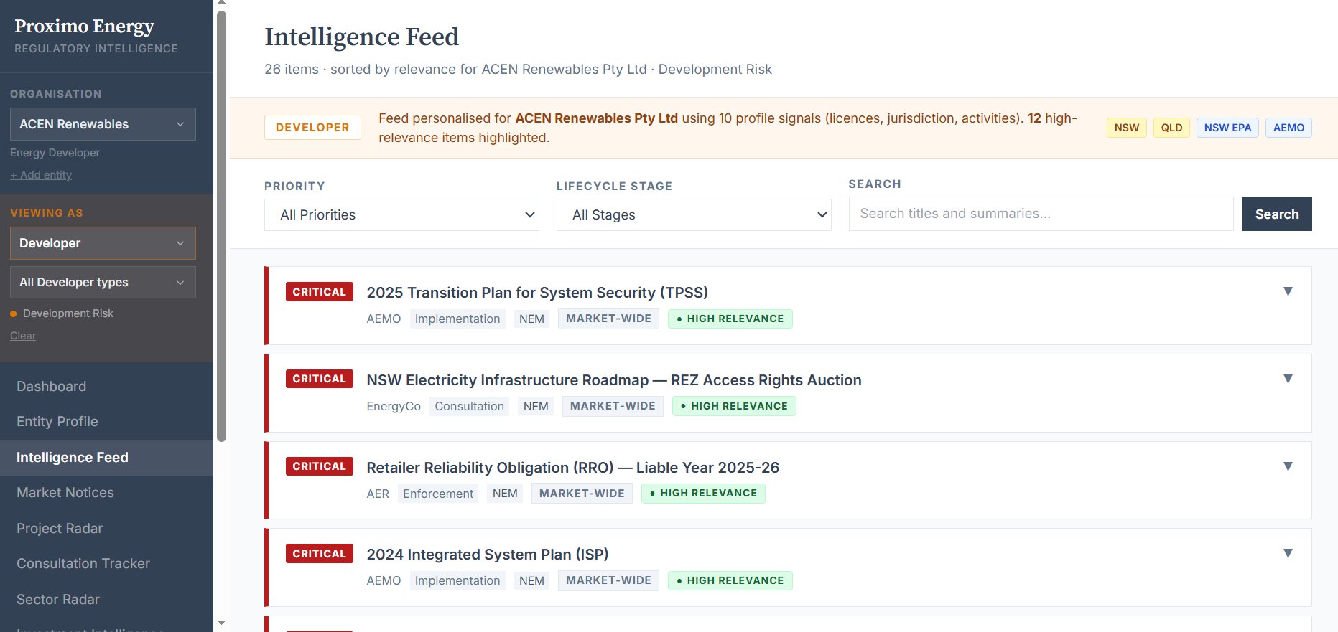Click the Search button
This screenshot has width=1338, height=632.
(1277, 214)
